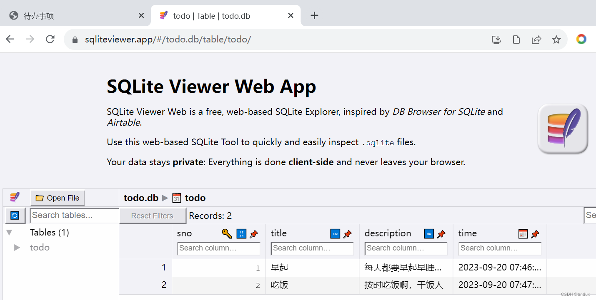The image size is (596, 300).
Task: Click the folder icon inside Open File button
Action: [x=40, y=198]
